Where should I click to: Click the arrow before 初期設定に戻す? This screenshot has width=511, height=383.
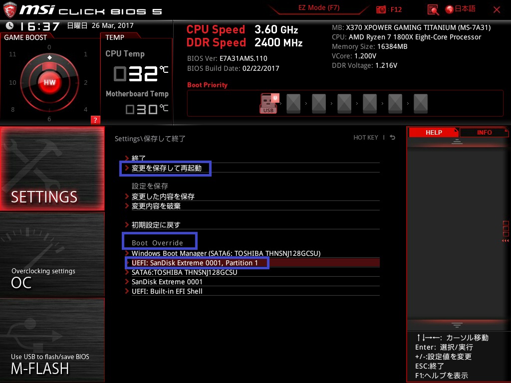click(x=127, y=225)
